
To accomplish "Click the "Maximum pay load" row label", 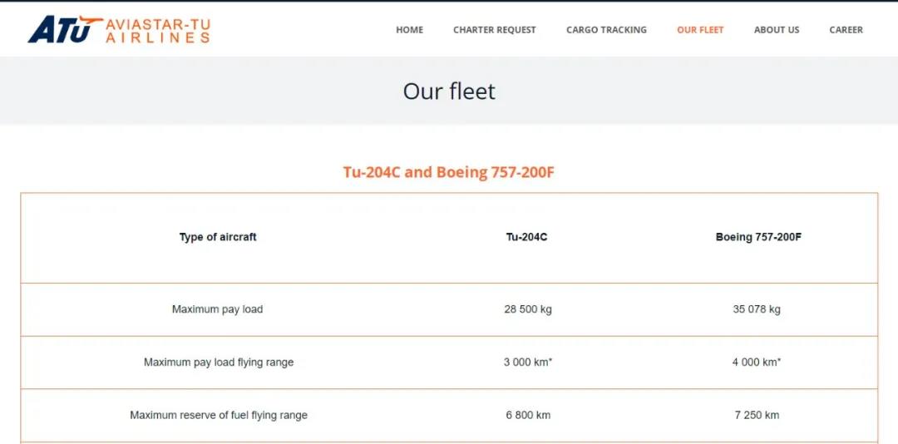I will [x=217, y=309].
